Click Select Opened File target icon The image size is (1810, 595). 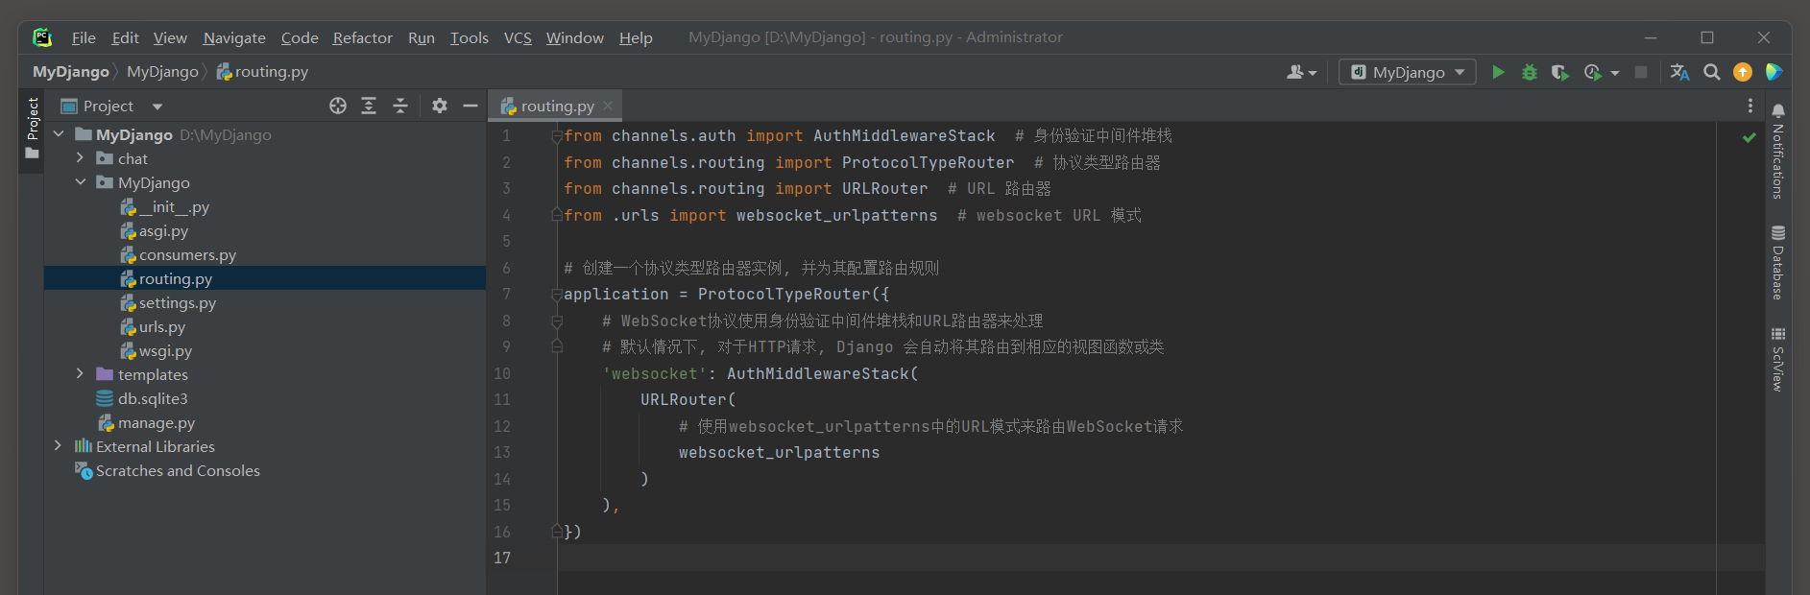338,106
